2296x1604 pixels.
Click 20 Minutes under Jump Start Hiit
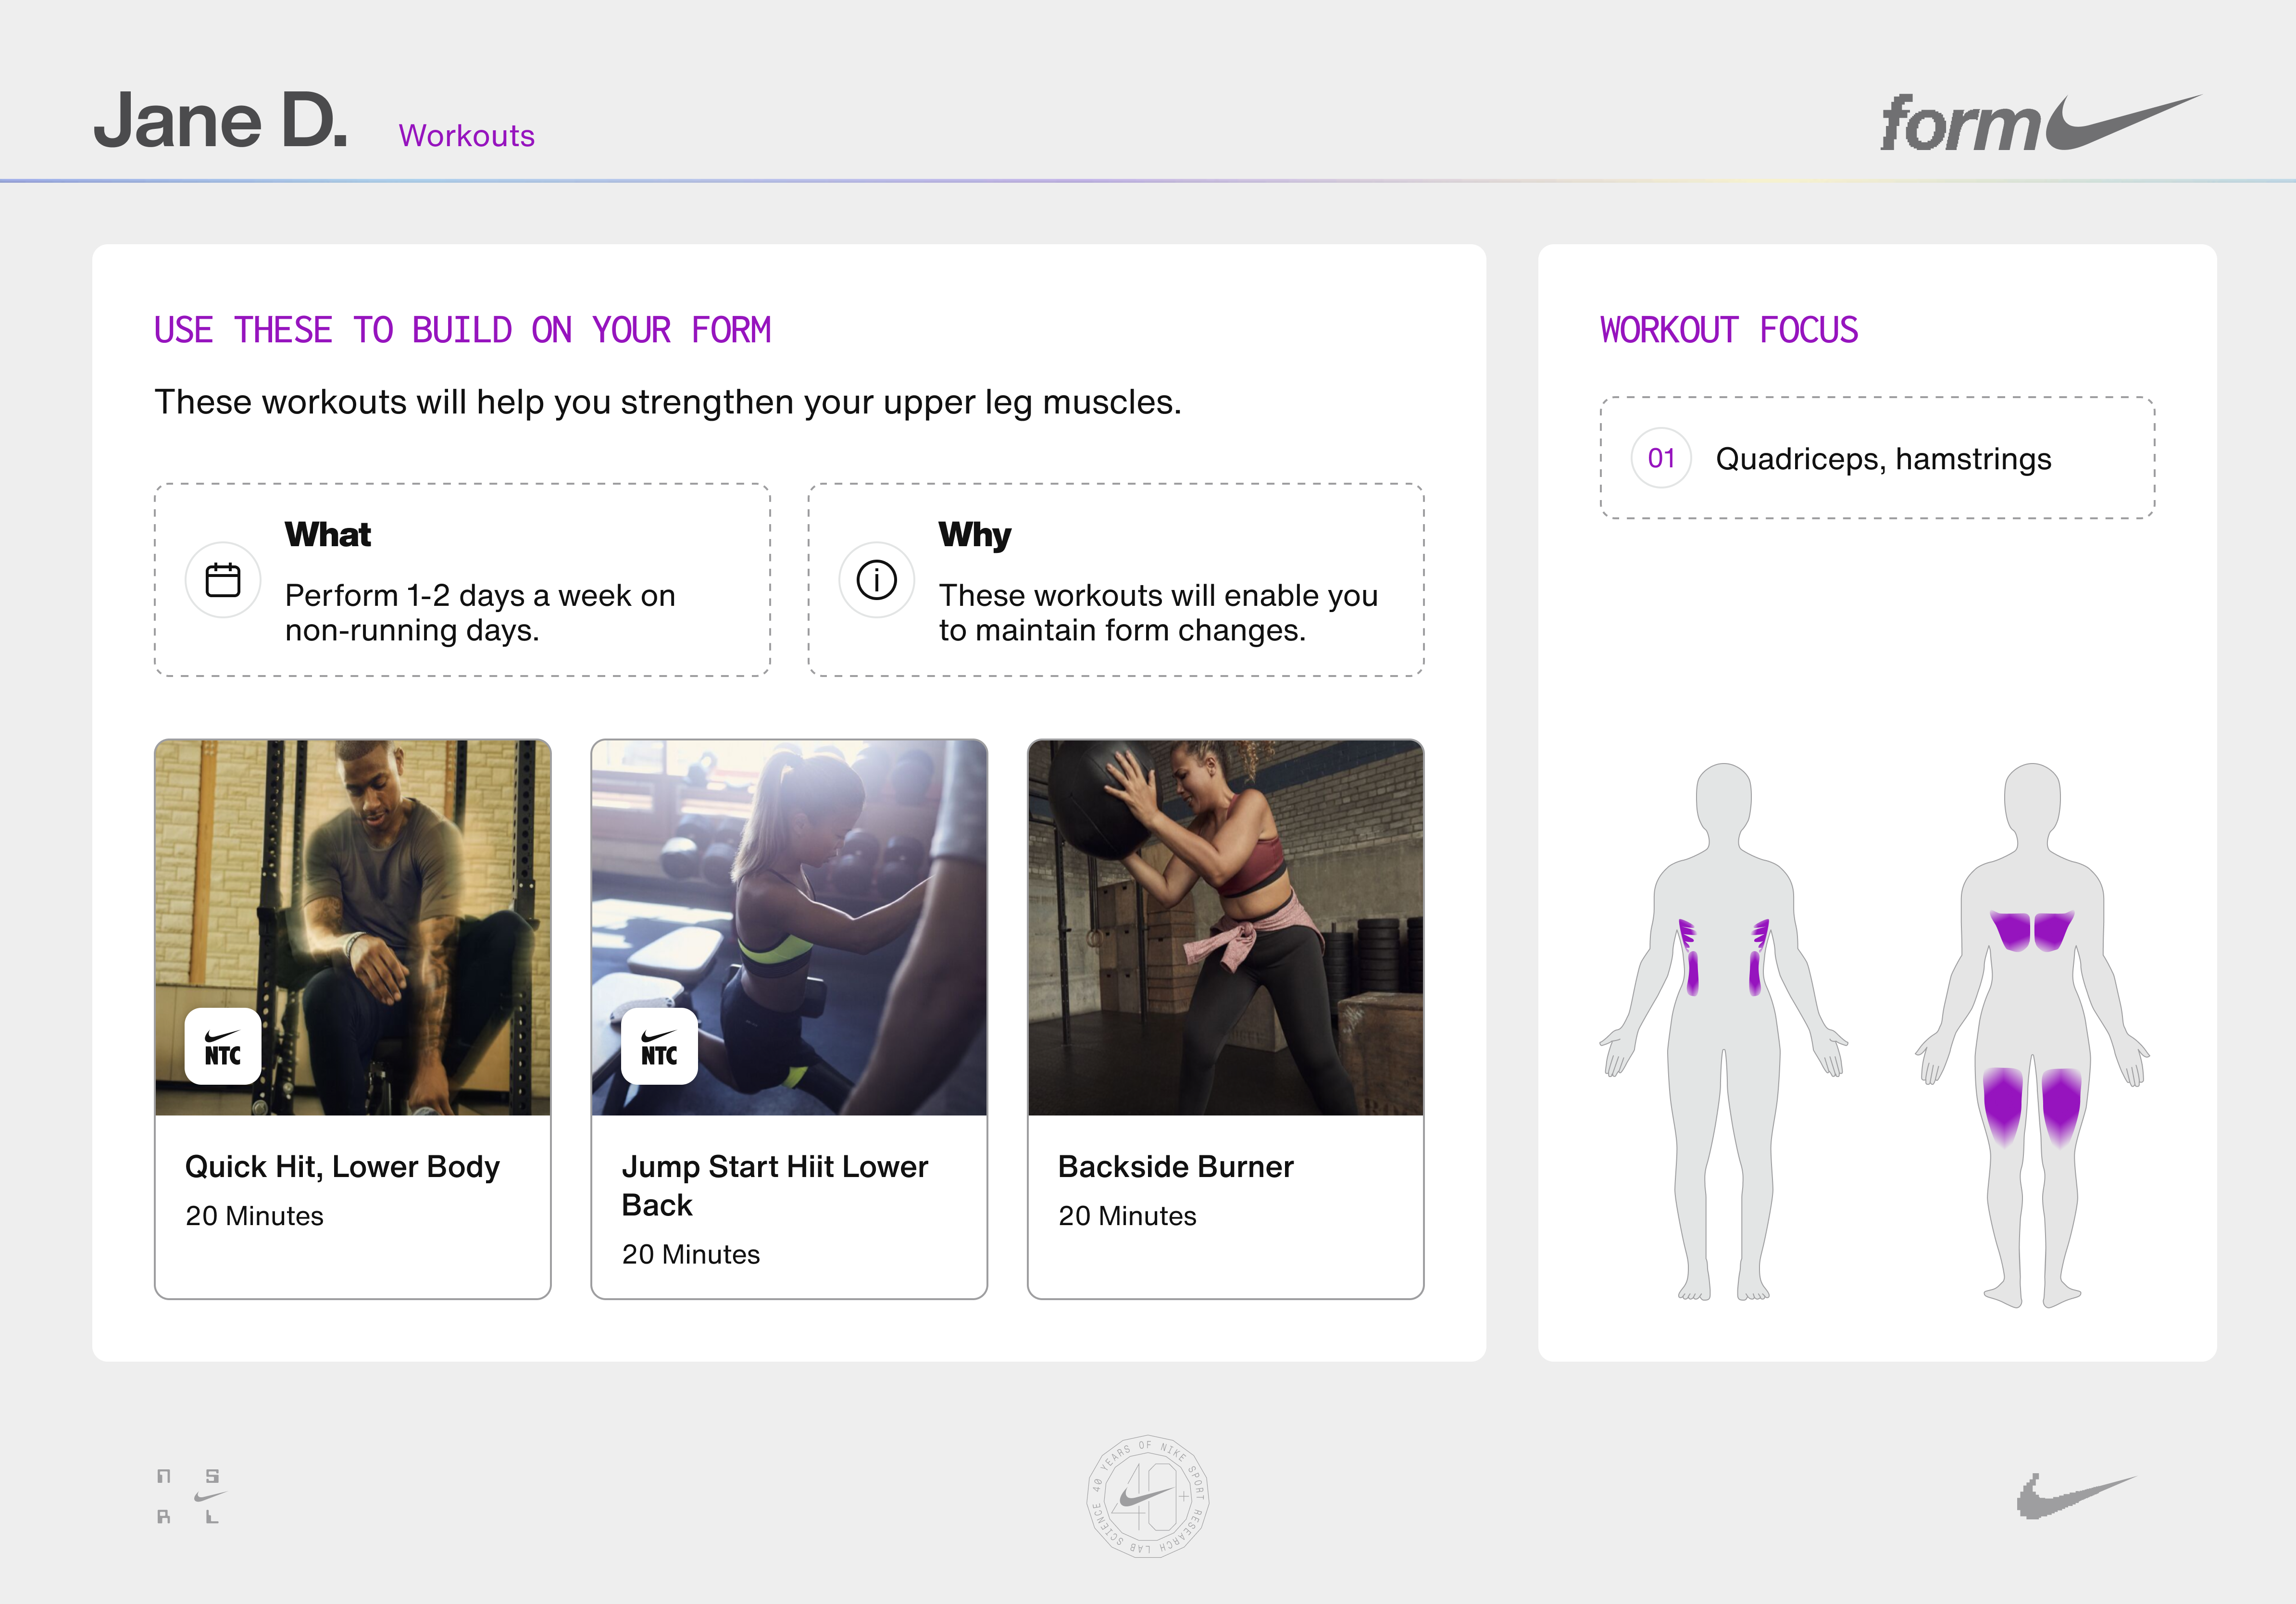tap(691, 1254)
